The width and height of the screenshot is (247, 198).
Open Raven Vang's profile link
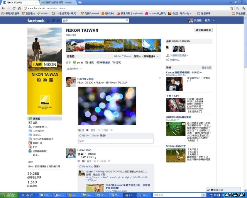pyautogui.click(x=85, y=79)
